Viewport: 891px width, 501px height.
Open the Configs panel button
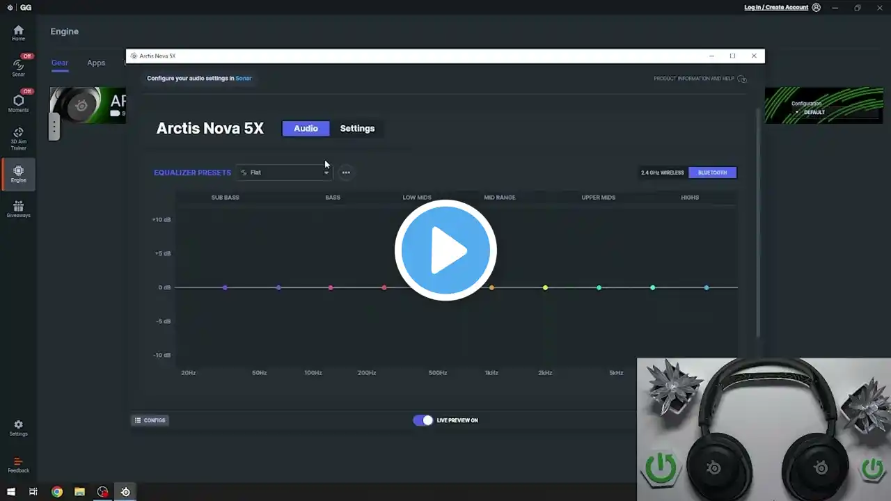click(x=150, y=420)
